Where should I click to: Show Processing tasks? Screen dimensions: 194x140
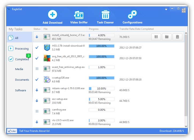click(x=20, y=48)
